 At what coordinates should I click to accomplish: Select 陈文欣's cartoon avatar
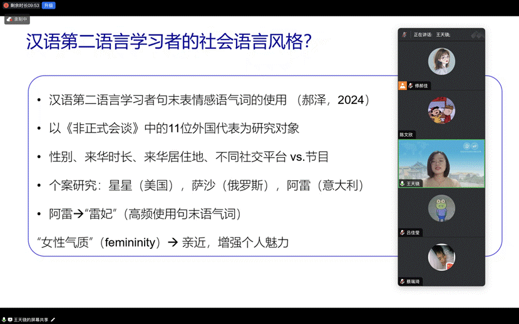[x=441, y=111]
